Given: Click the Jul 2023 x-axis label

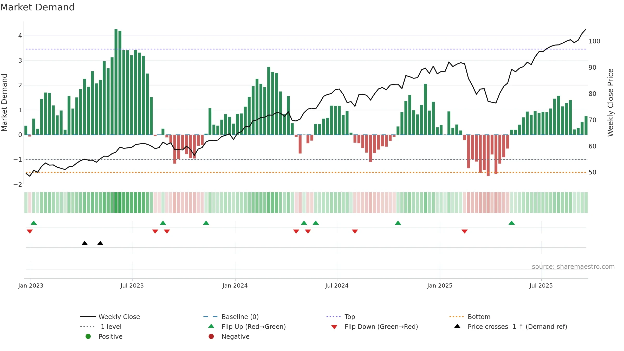Looking at the screenshot, I should pyautogui.click(x=132, y=285).
